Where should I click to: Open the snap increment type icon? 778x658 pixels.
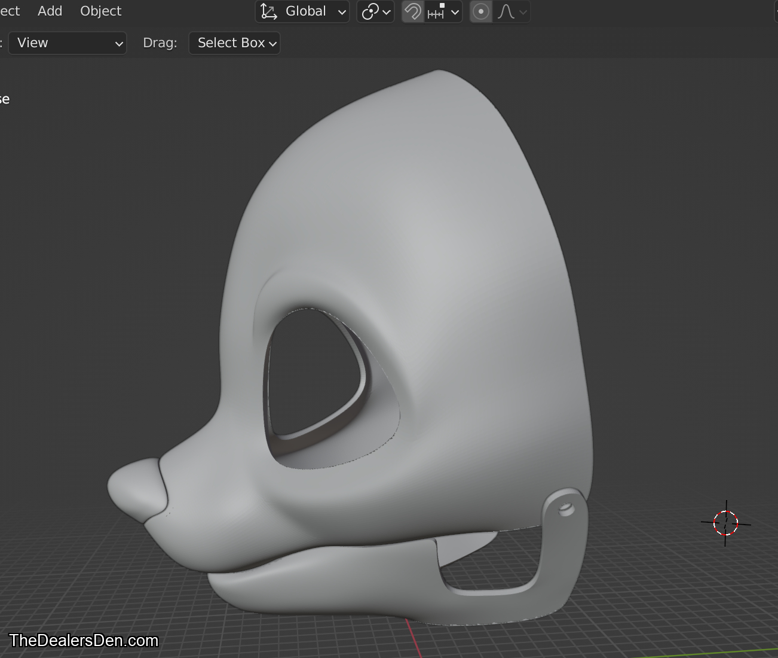coord(436,12)
